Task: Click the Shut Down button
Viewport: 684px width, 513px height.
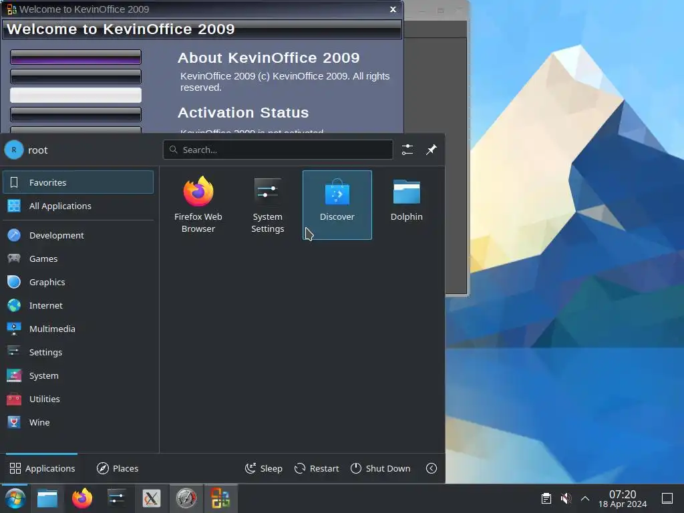Action: (380, 468)
